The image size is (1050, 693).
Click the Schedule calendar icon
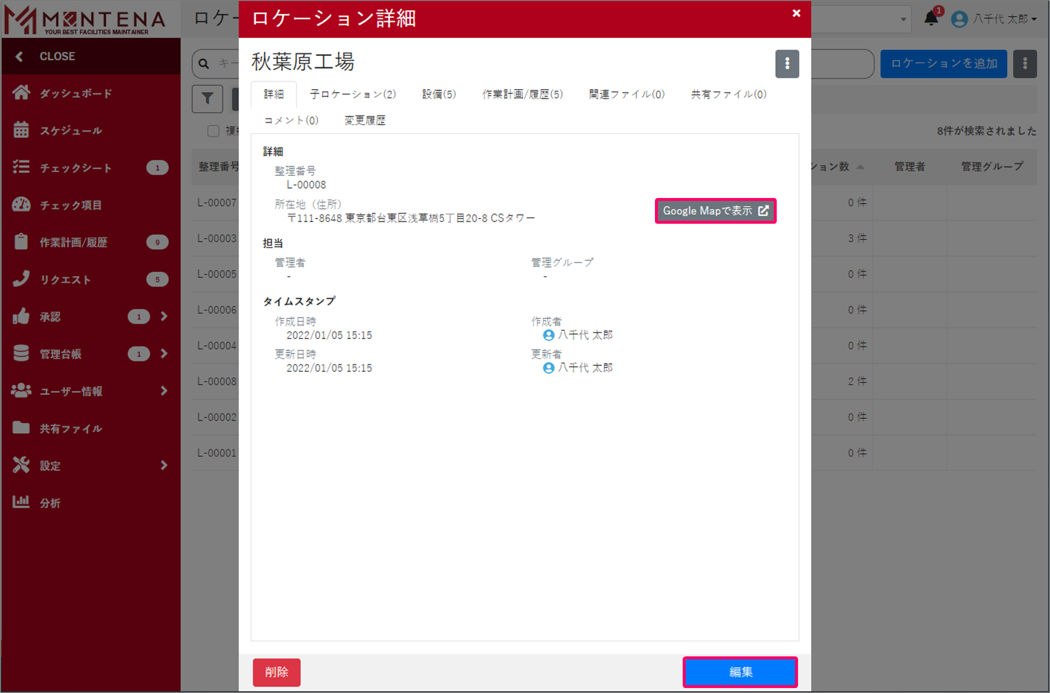tap(21, 130)
